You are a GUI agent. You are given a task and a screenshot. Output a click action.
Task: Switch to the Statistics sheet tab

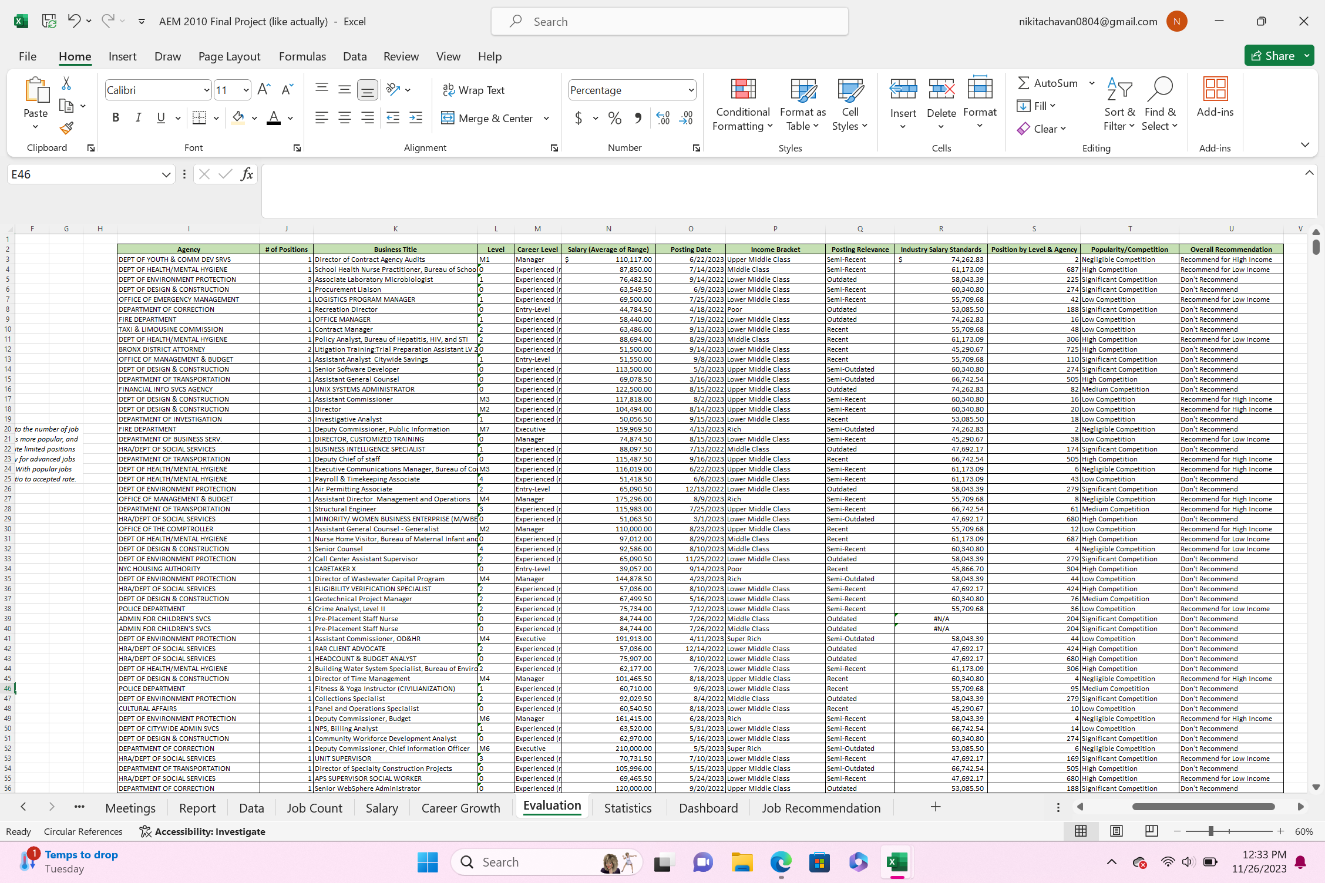(627, 808)
